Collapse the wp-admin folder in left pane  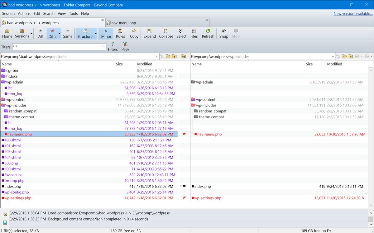3,82
